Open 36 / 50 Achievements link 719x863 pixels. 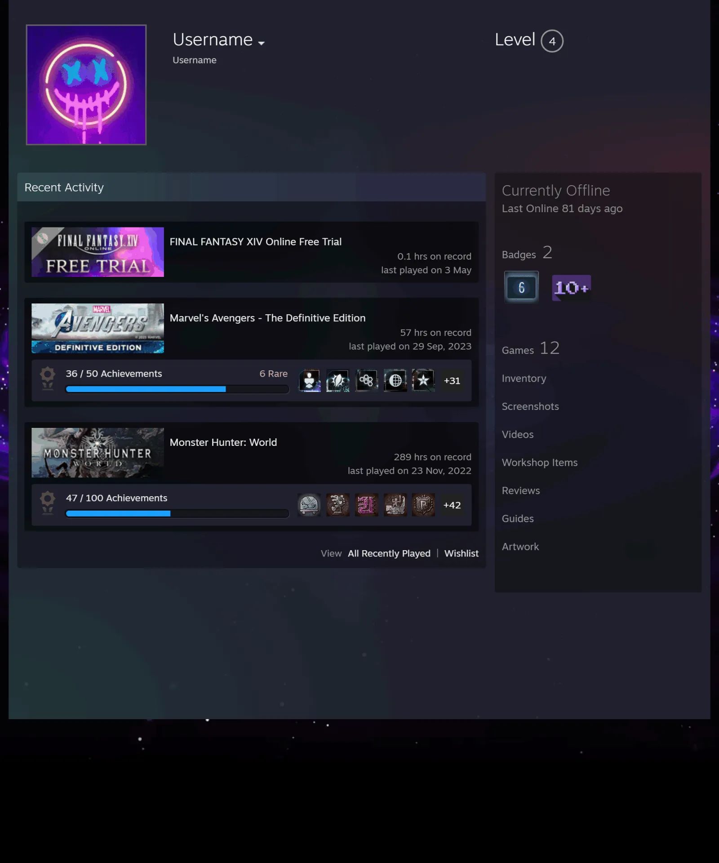click(114, 374)
